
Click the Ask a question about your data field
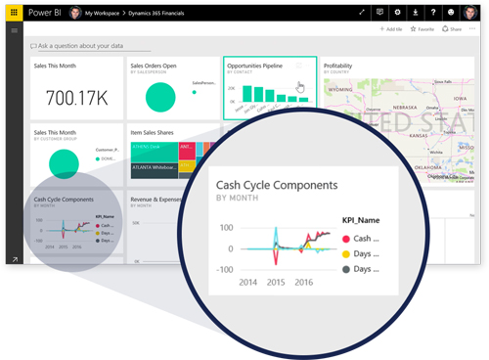pos(90,46)
